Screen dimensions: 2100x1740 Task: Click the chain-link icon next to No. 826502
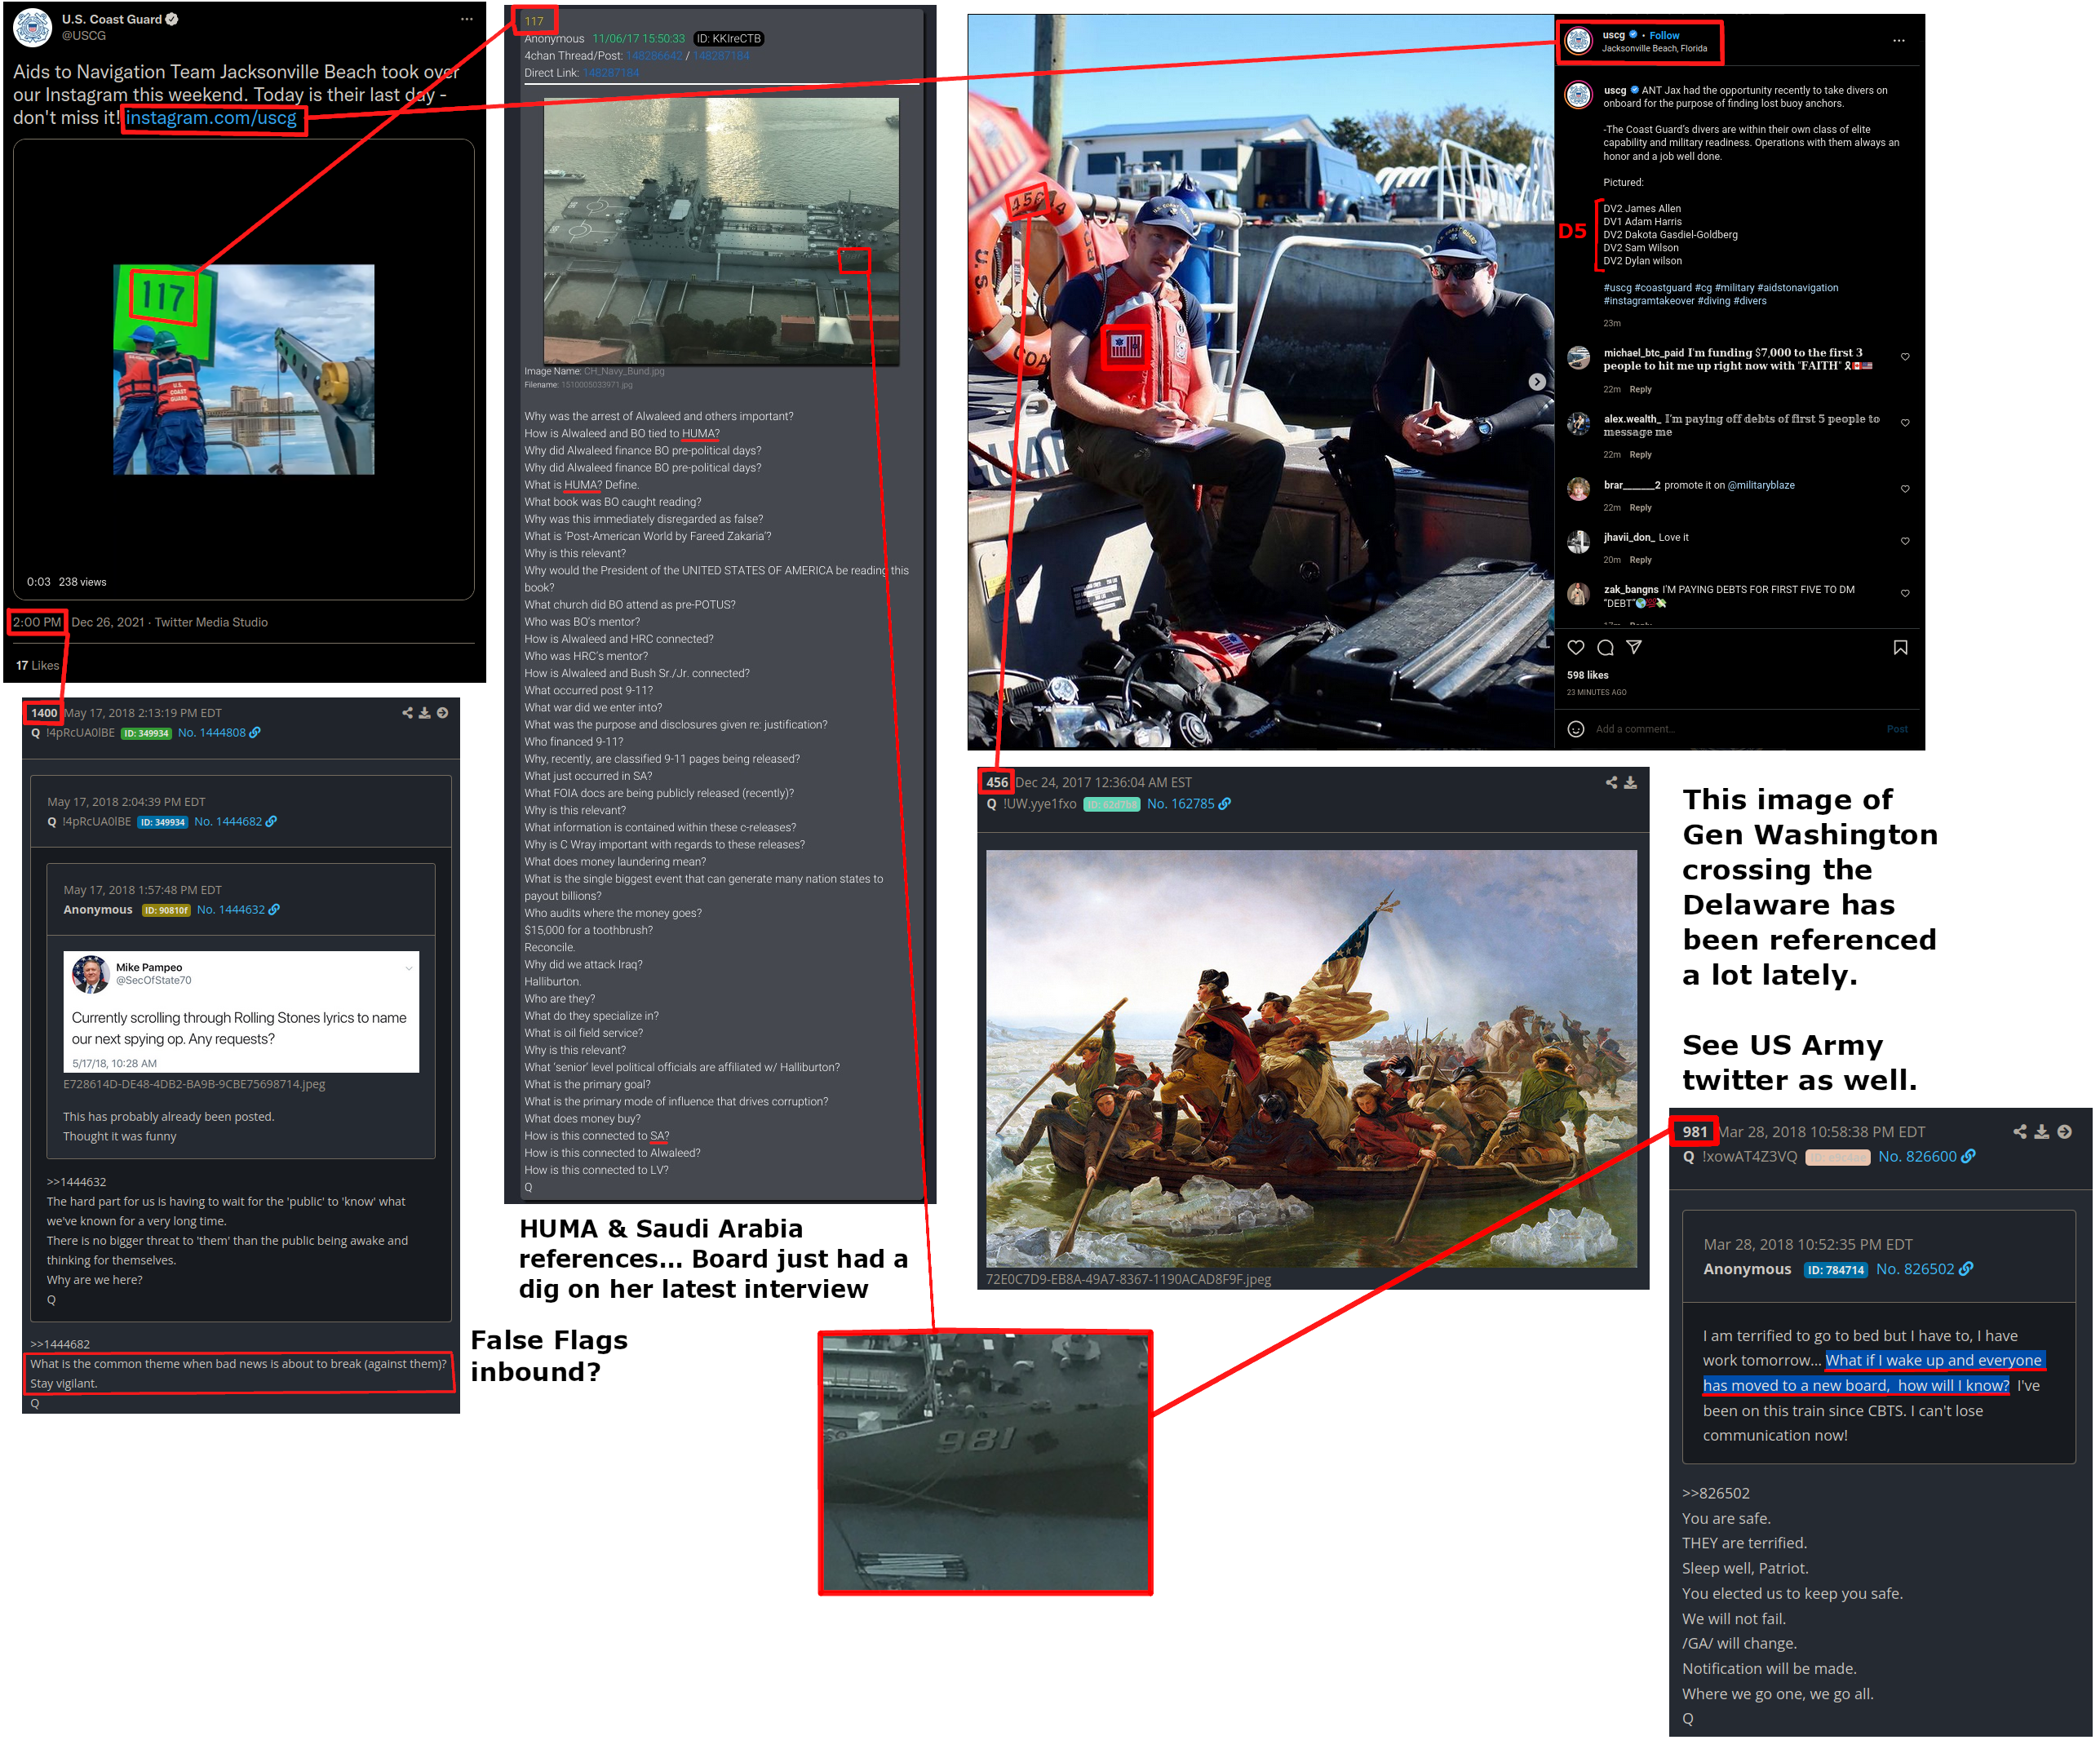click(x=1966, y=1269)
